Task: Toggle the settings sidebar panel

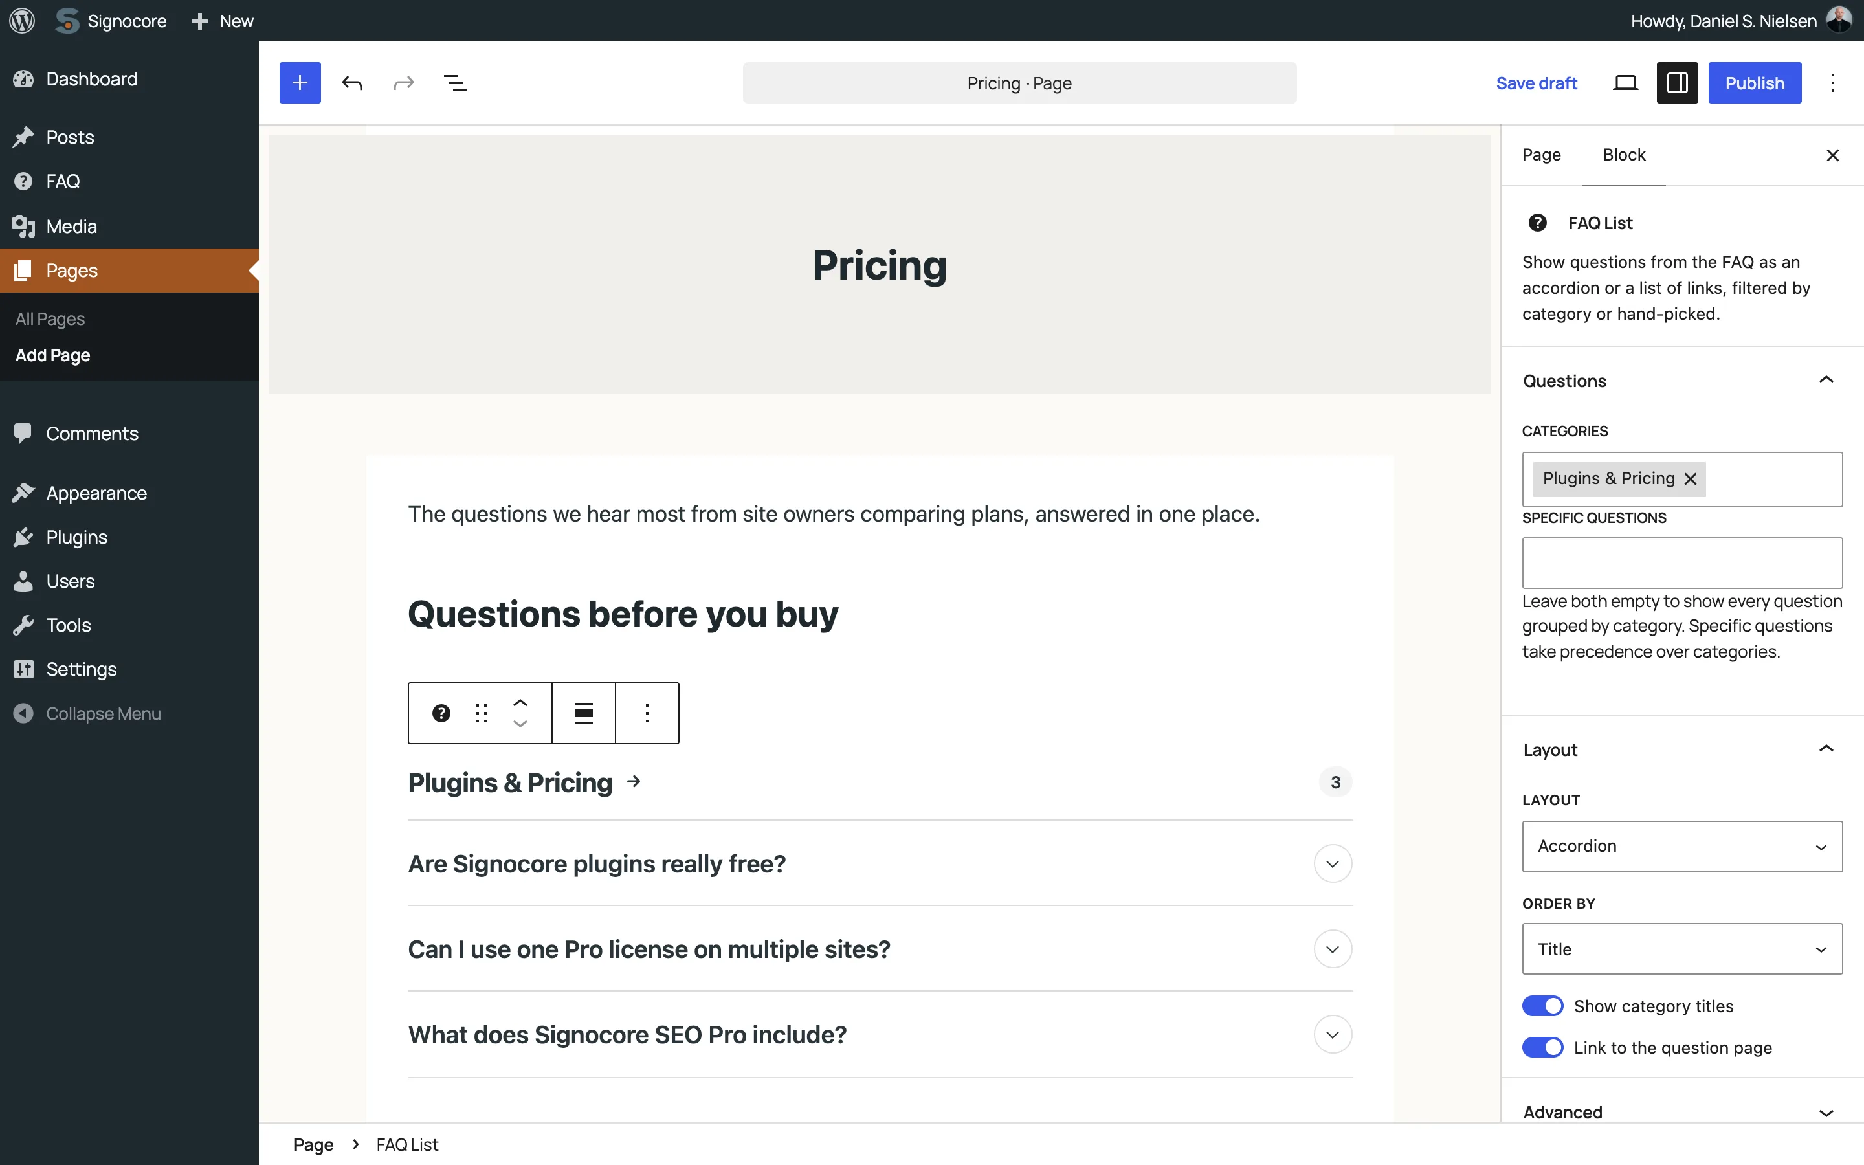Action: pyautogui.click(x=1677, y=83)
